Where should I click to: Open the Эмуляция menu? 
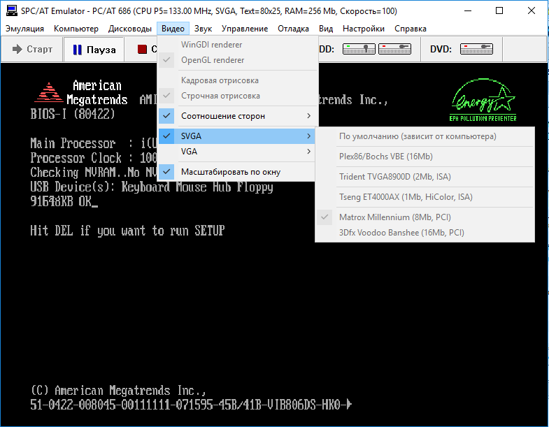point(25,29)
